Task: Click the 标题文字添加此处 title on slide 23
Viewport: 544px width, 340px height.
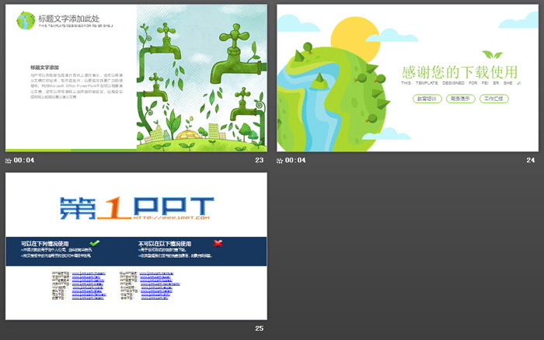Action: [x=68, y=19]
